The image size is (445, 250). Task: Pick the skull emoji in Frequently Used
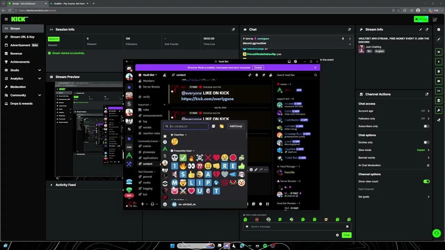[175, 158]
